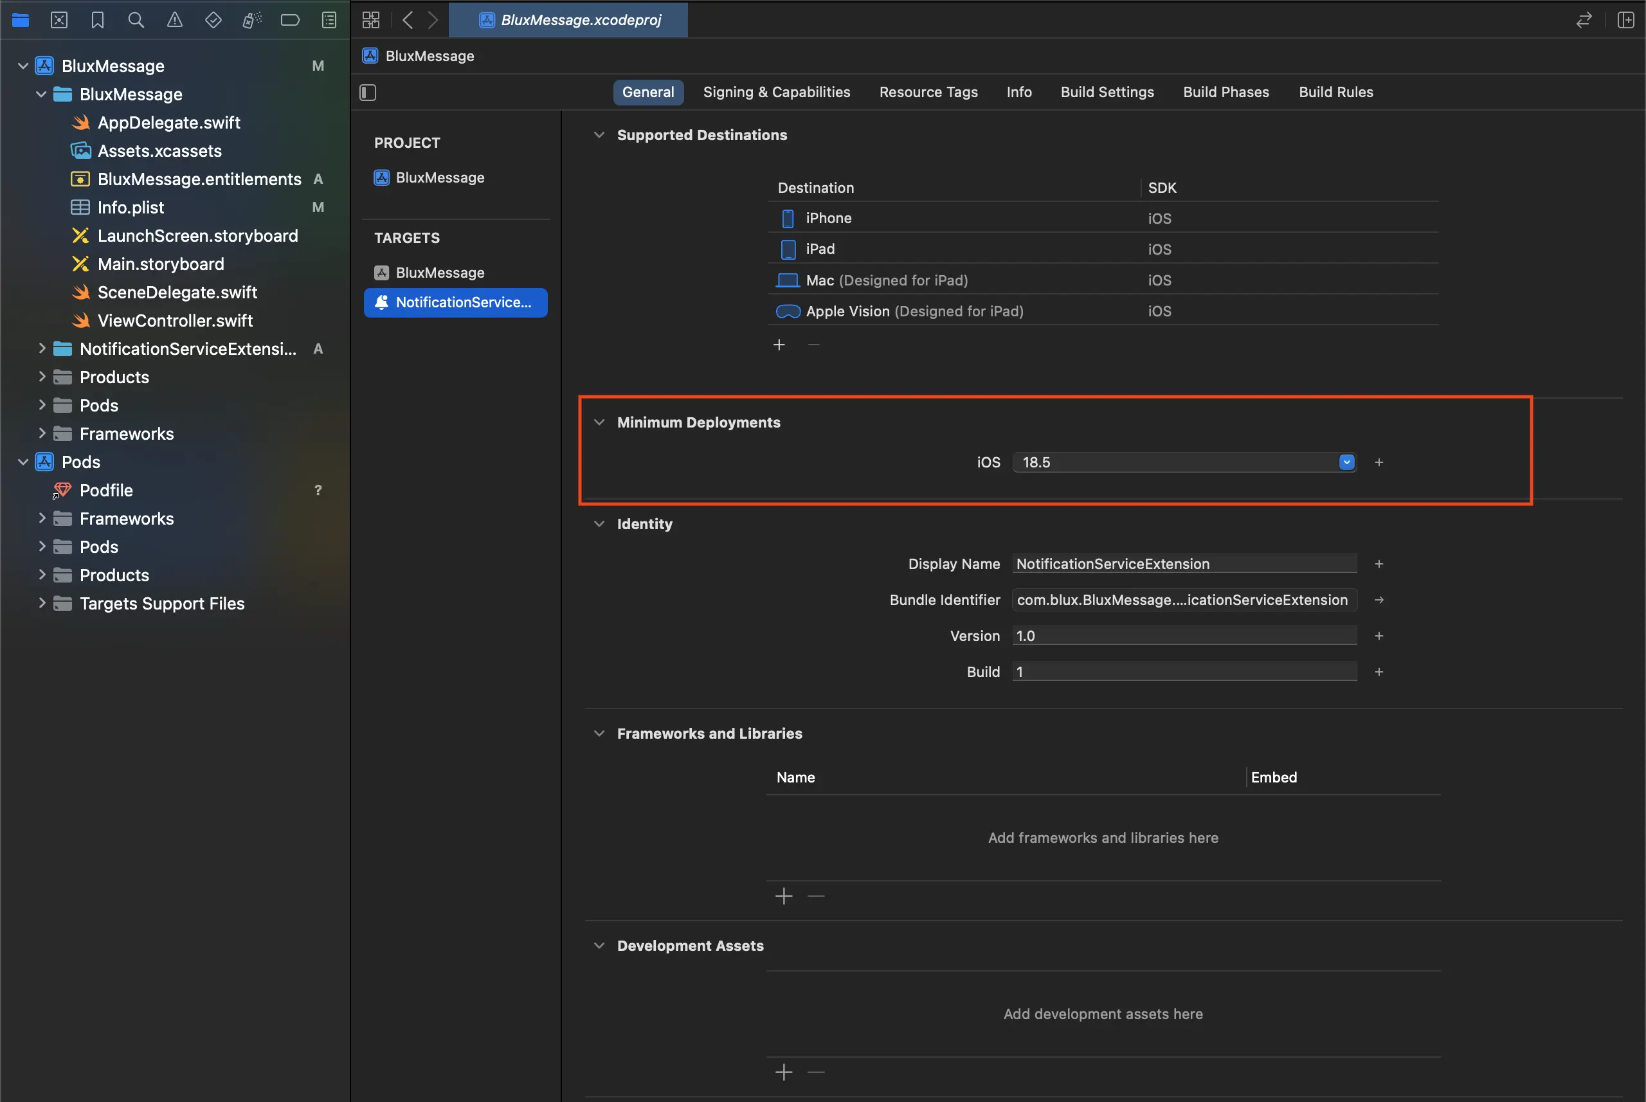
Task: Select the BluxMessage app target
Action: 430,273
